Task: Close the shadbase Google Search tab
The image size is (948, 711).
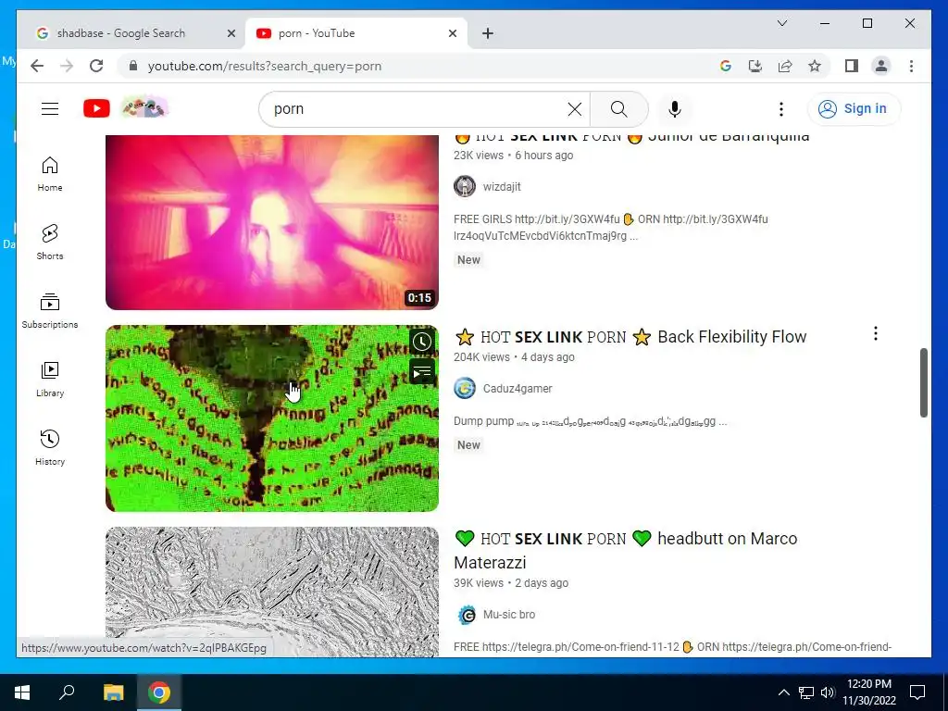Action: 231,33
